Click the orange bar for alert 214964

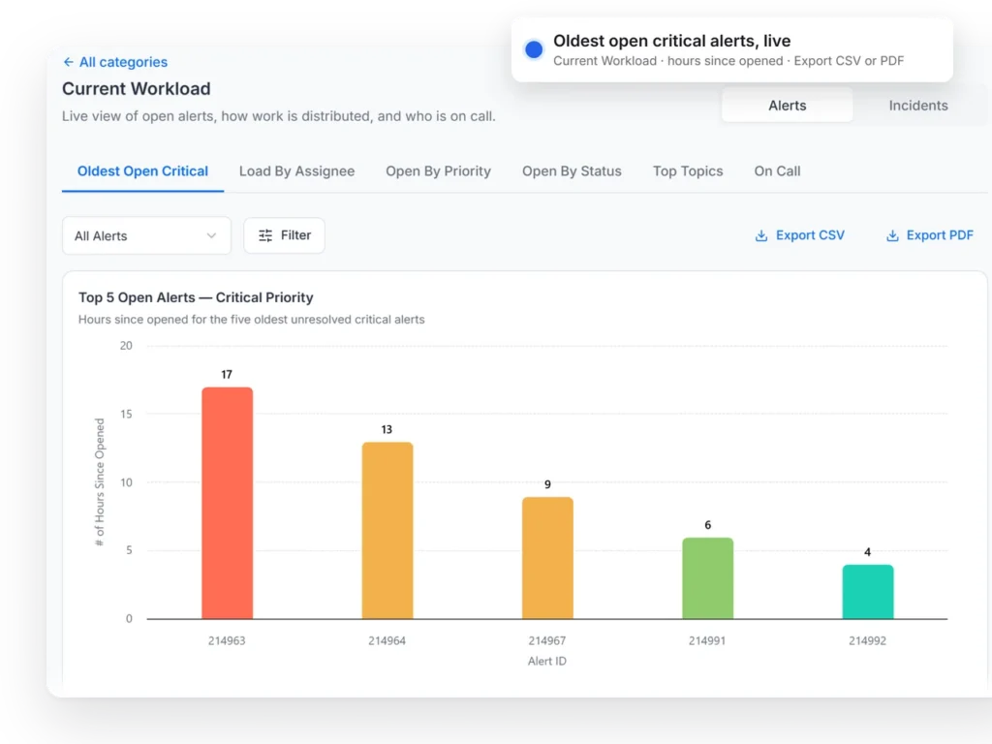point(387,530)
